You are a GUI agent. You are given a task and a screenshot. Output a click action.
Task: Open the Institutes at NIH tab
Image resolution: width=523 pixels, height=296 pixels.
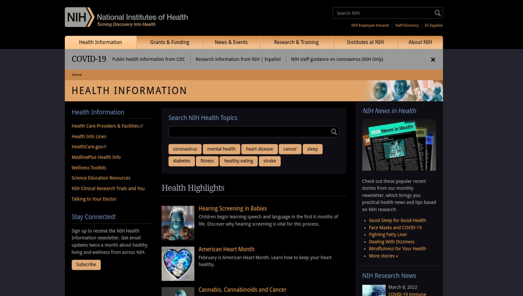click(x=365, y=42)
